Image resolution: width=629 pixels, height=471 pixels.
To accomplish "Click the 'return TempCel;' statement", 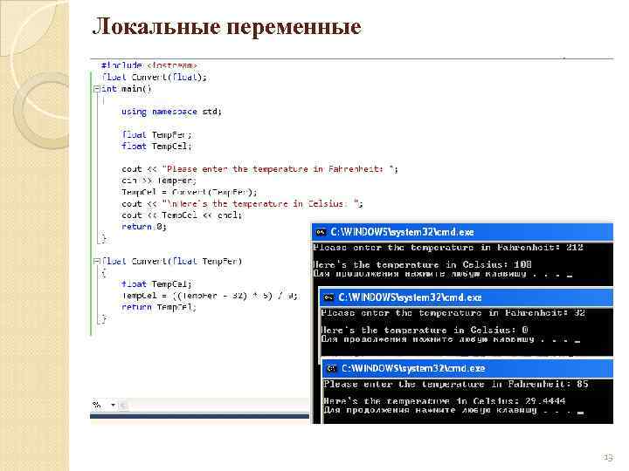I will pos(159,307).
